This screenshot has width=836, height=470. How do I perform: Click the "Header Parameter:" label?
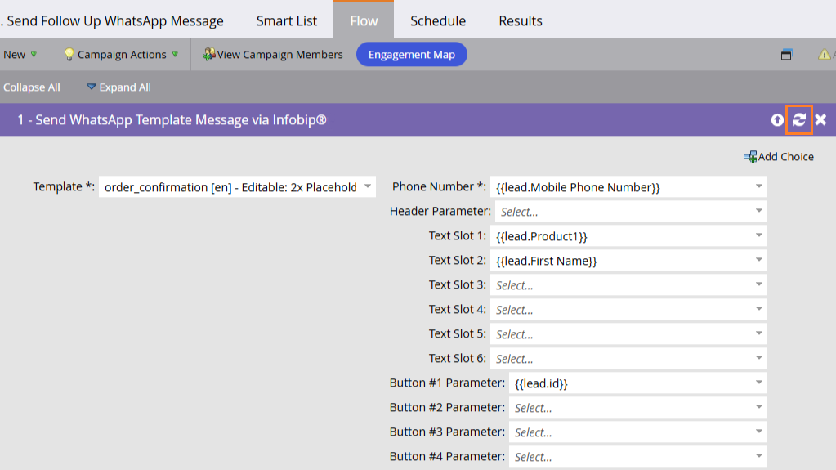click(440, 211)
